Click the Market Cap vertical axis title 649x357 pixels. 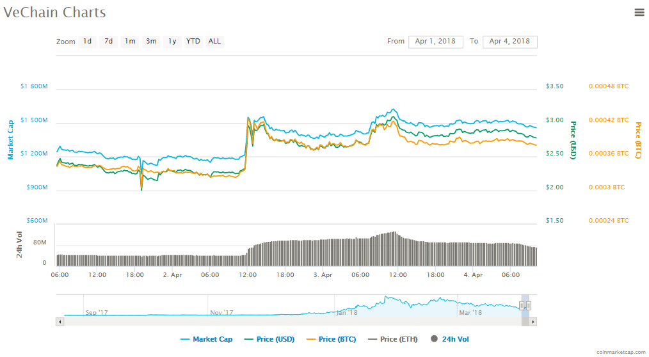(11, 140)
